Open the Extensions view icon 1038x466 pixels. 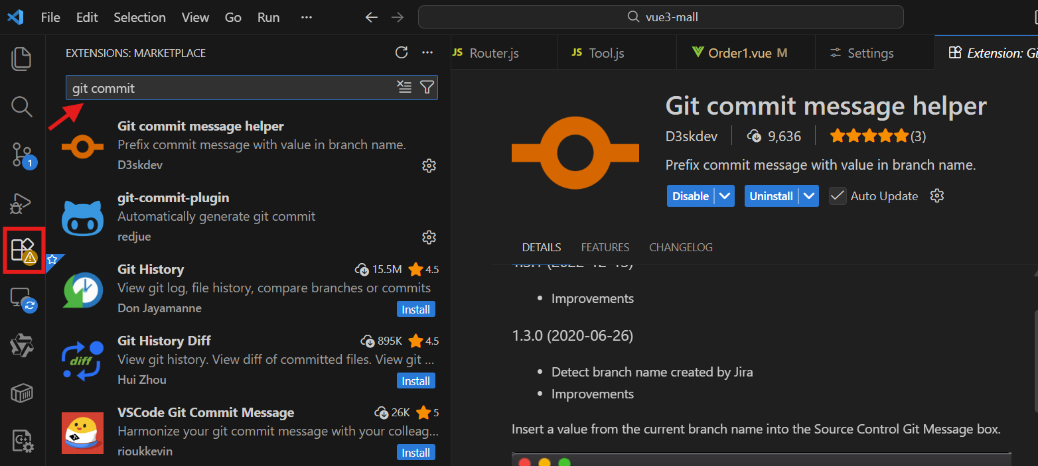(23, 250)
